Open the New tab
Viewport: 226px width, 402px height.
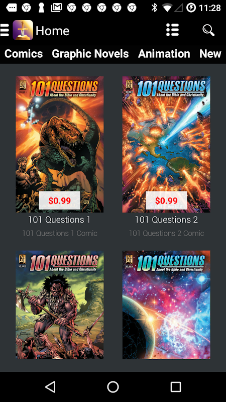(x=210, y=54)
